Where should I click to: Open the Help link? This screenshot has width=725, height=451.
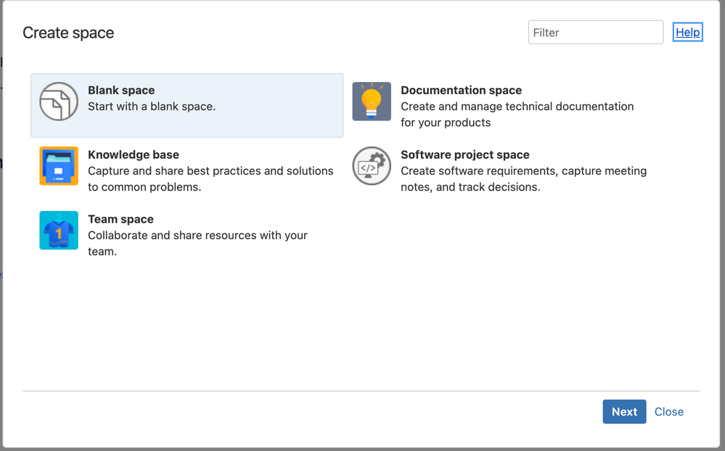(687, 33)
